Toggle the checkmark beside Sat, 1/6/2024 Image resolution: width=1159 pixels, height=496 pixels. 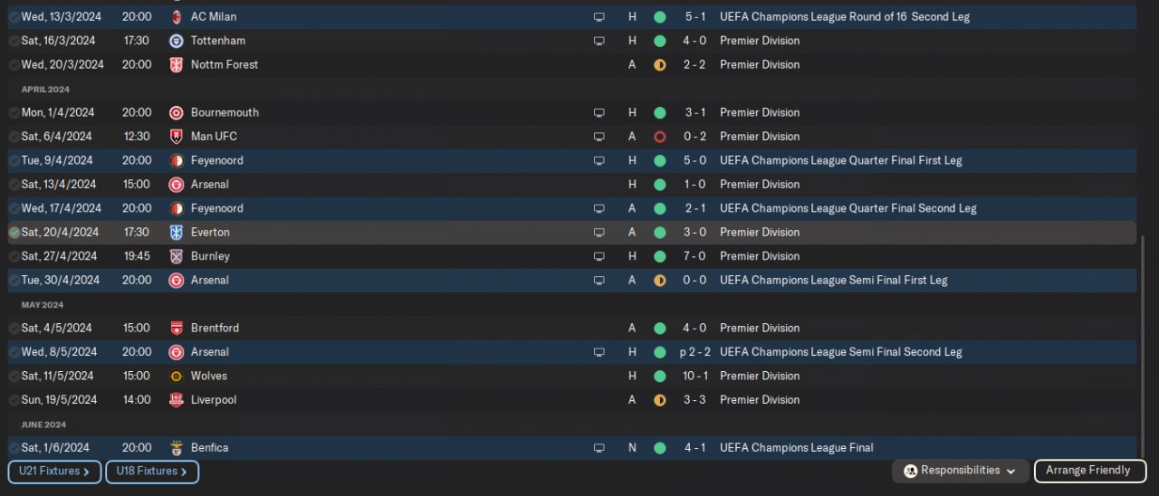(14, 448)
